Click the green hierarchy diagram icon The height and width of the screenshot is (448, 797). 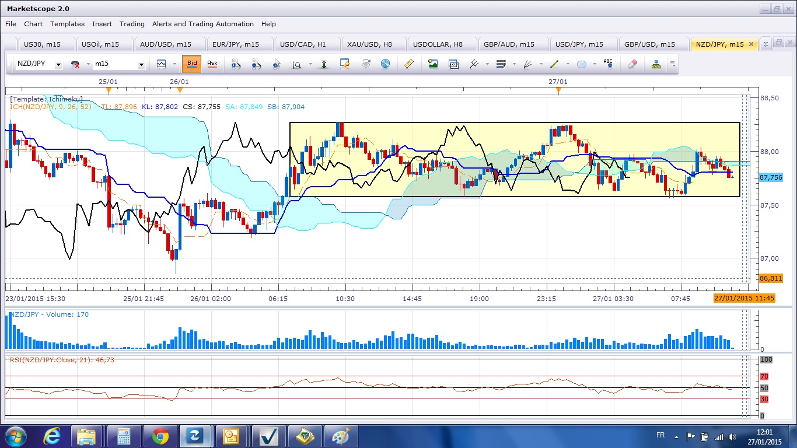tap(656, 64)
